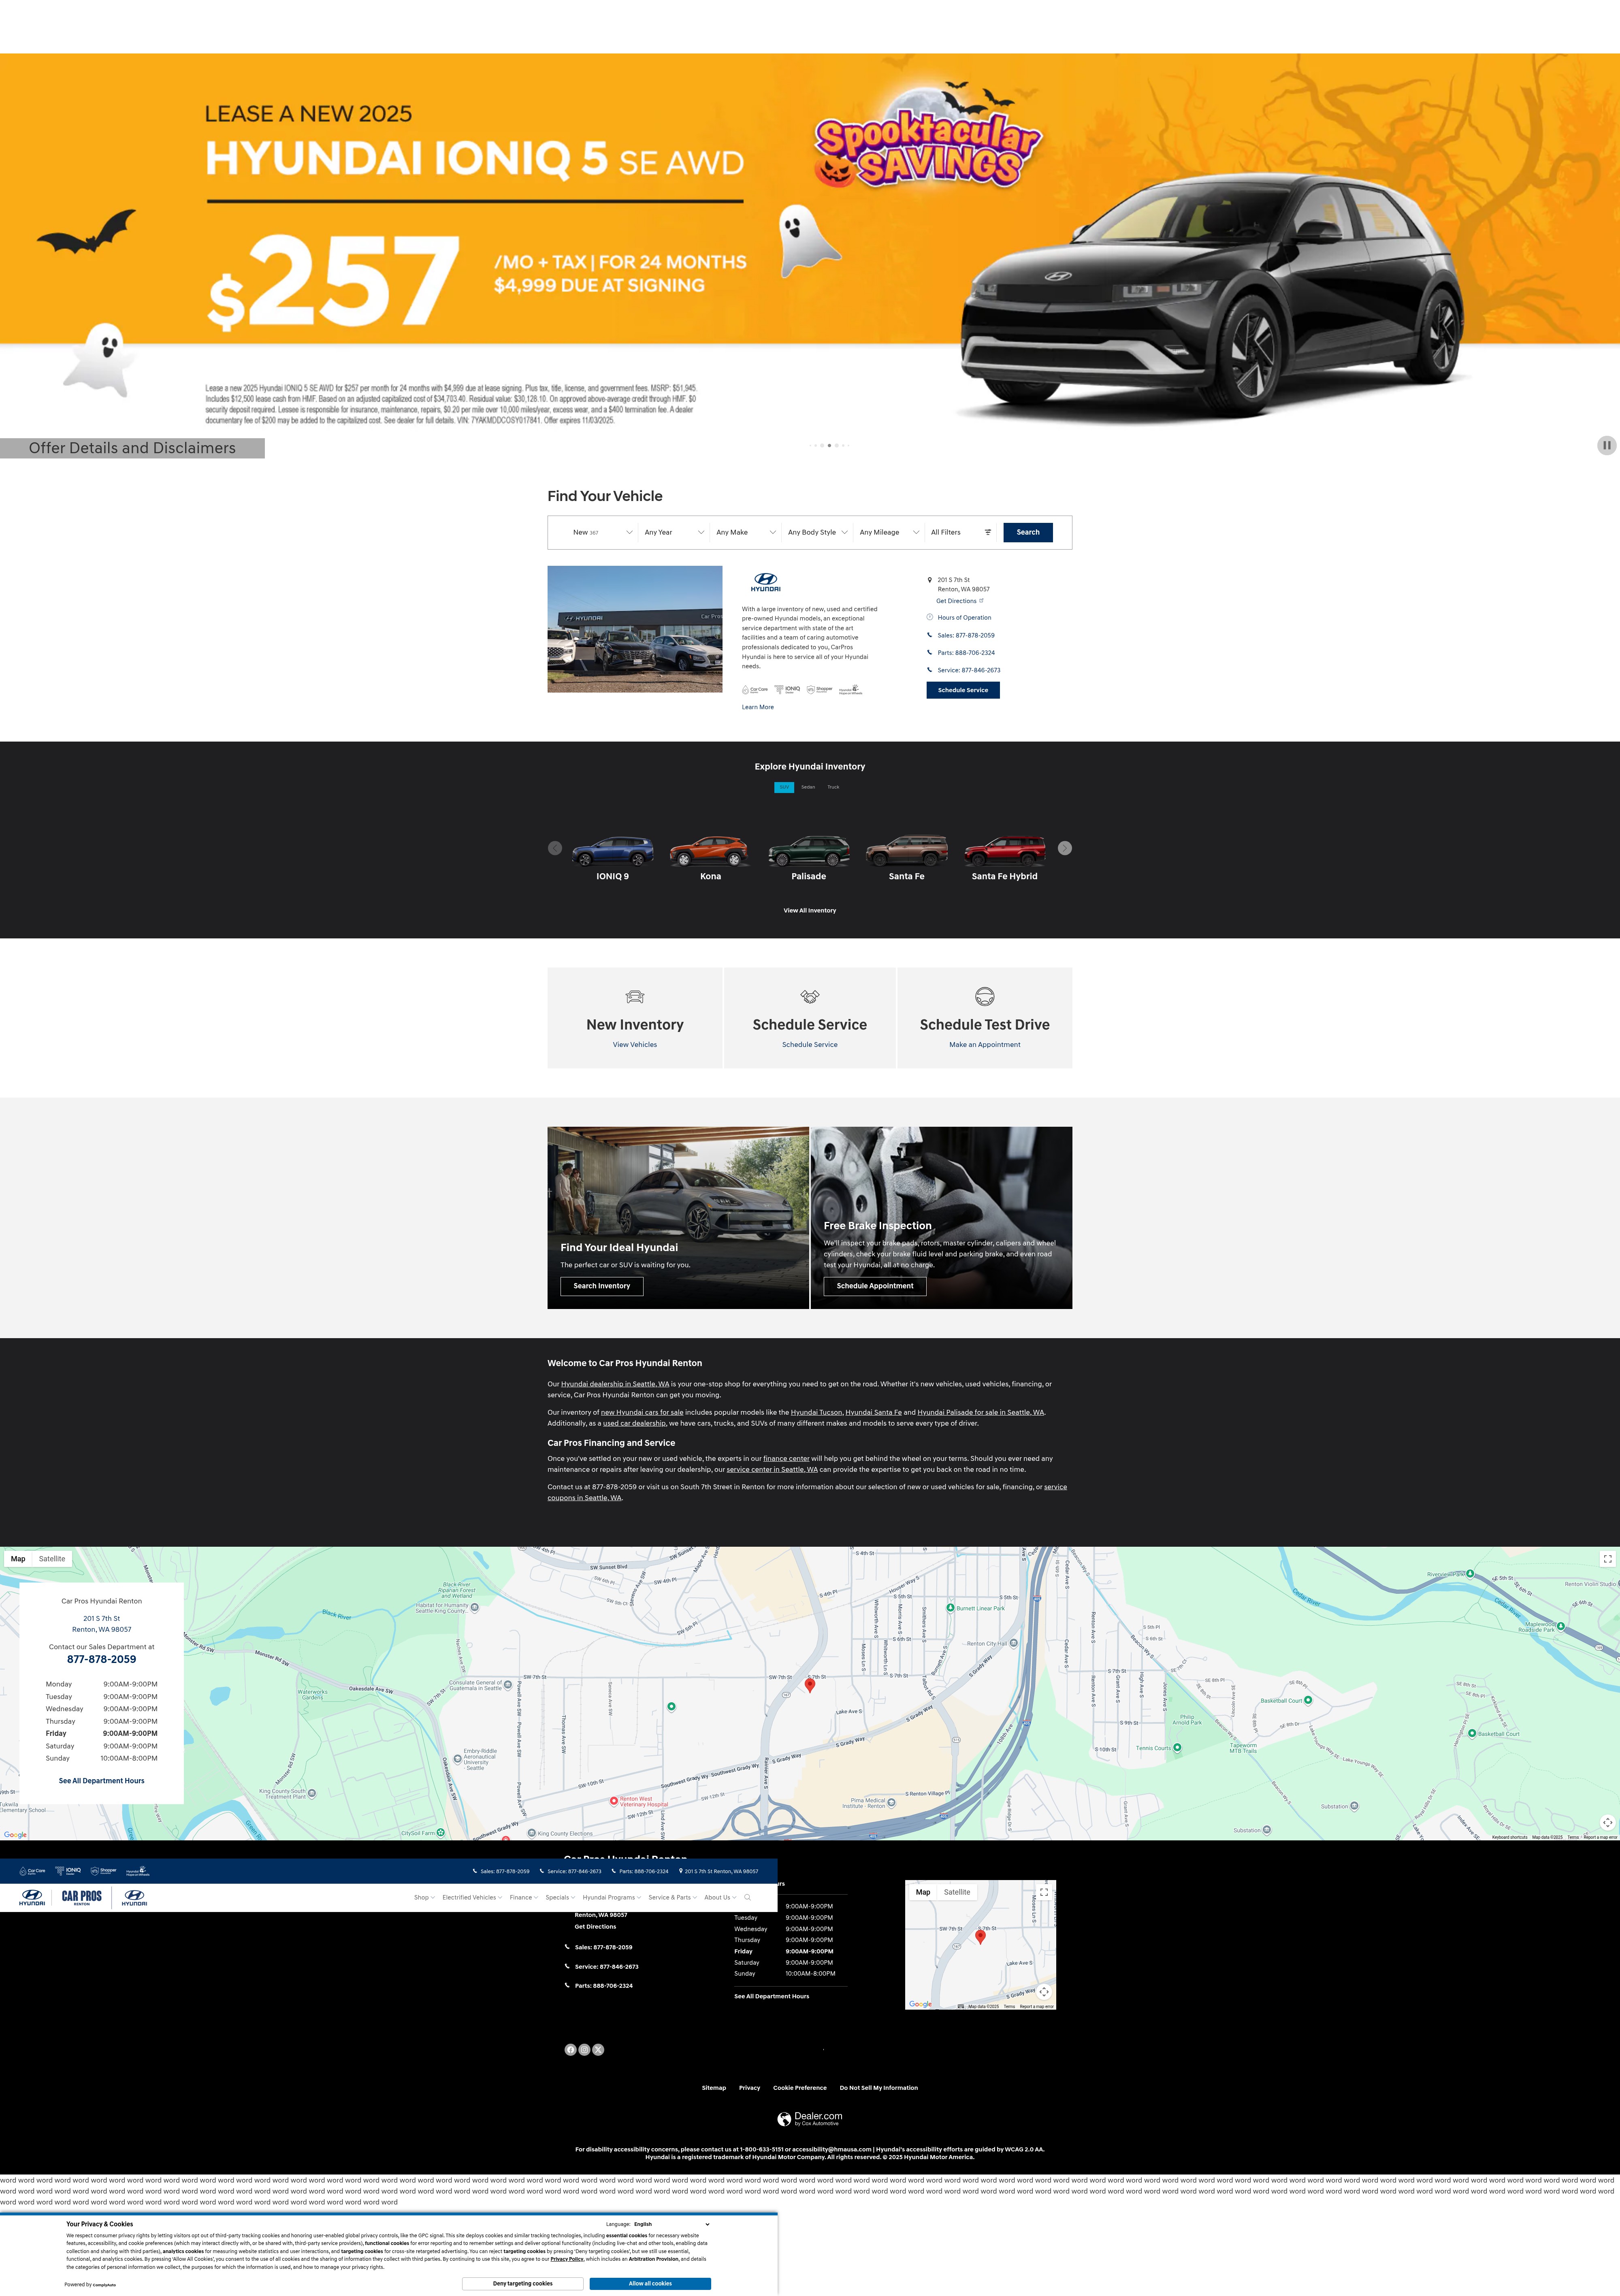Screen dimensions: 1620x2296
Task: Click the header search magnifier icon
Action: point(747,1897)
